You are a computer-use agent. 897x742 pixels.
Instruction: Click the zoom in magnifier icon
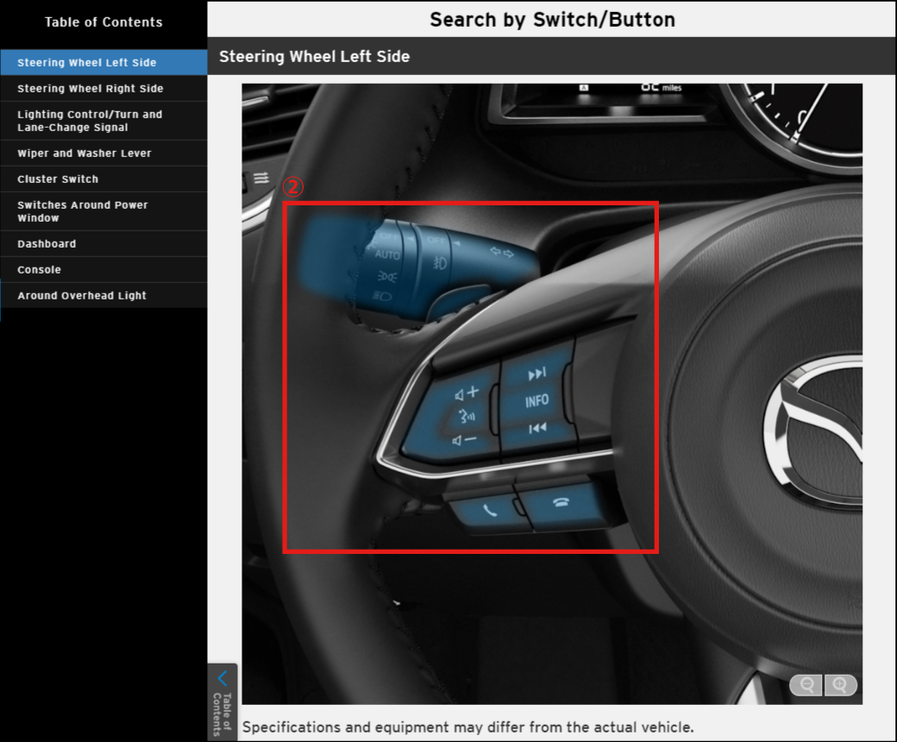(x=840, y=685)
